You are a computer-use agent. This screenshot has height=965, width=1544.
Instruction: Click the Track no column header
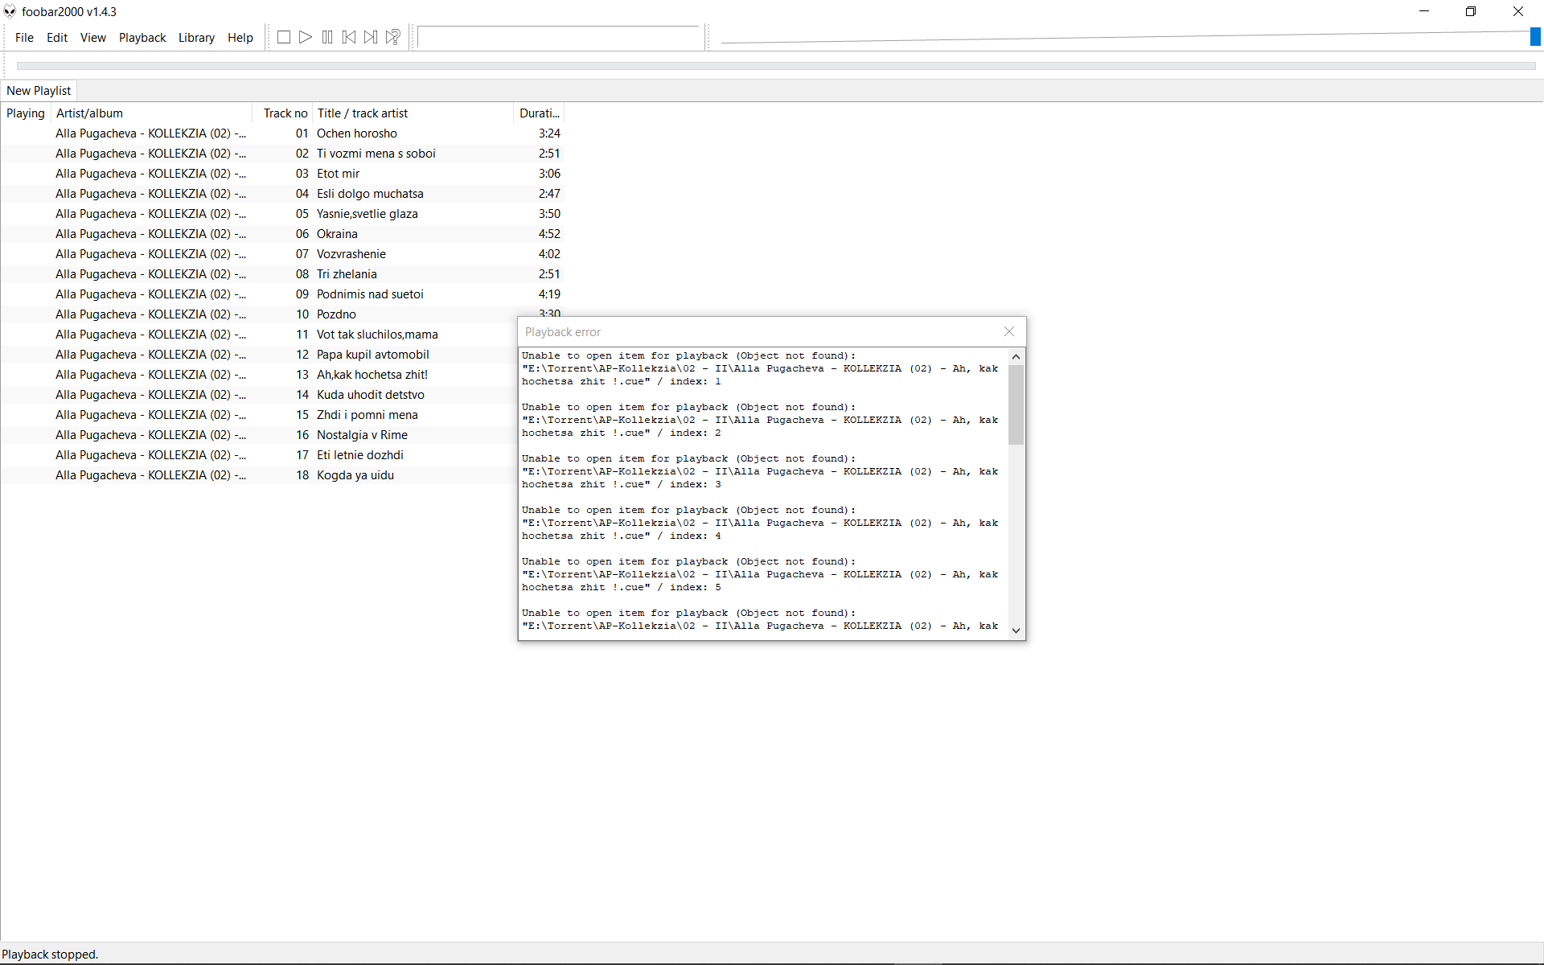coord(285,113)
